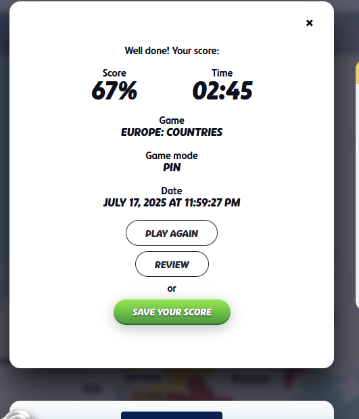359x419 pixels.
Task: Click the PIN game mode text
Action: coord(172,168)
